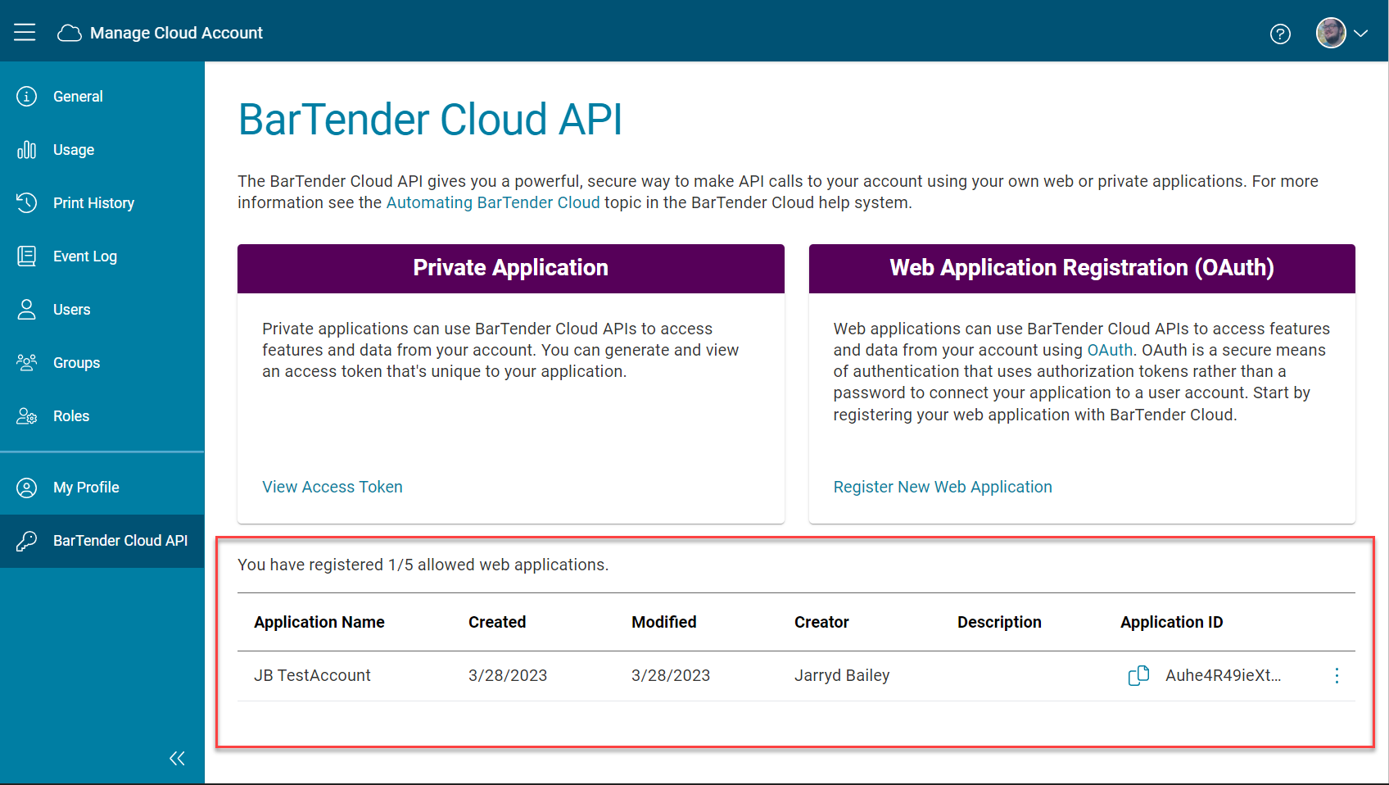Click the My Profile circle icon
Image resolution: width=1389 pixels, height=785 pixels.
coord(27,488)
